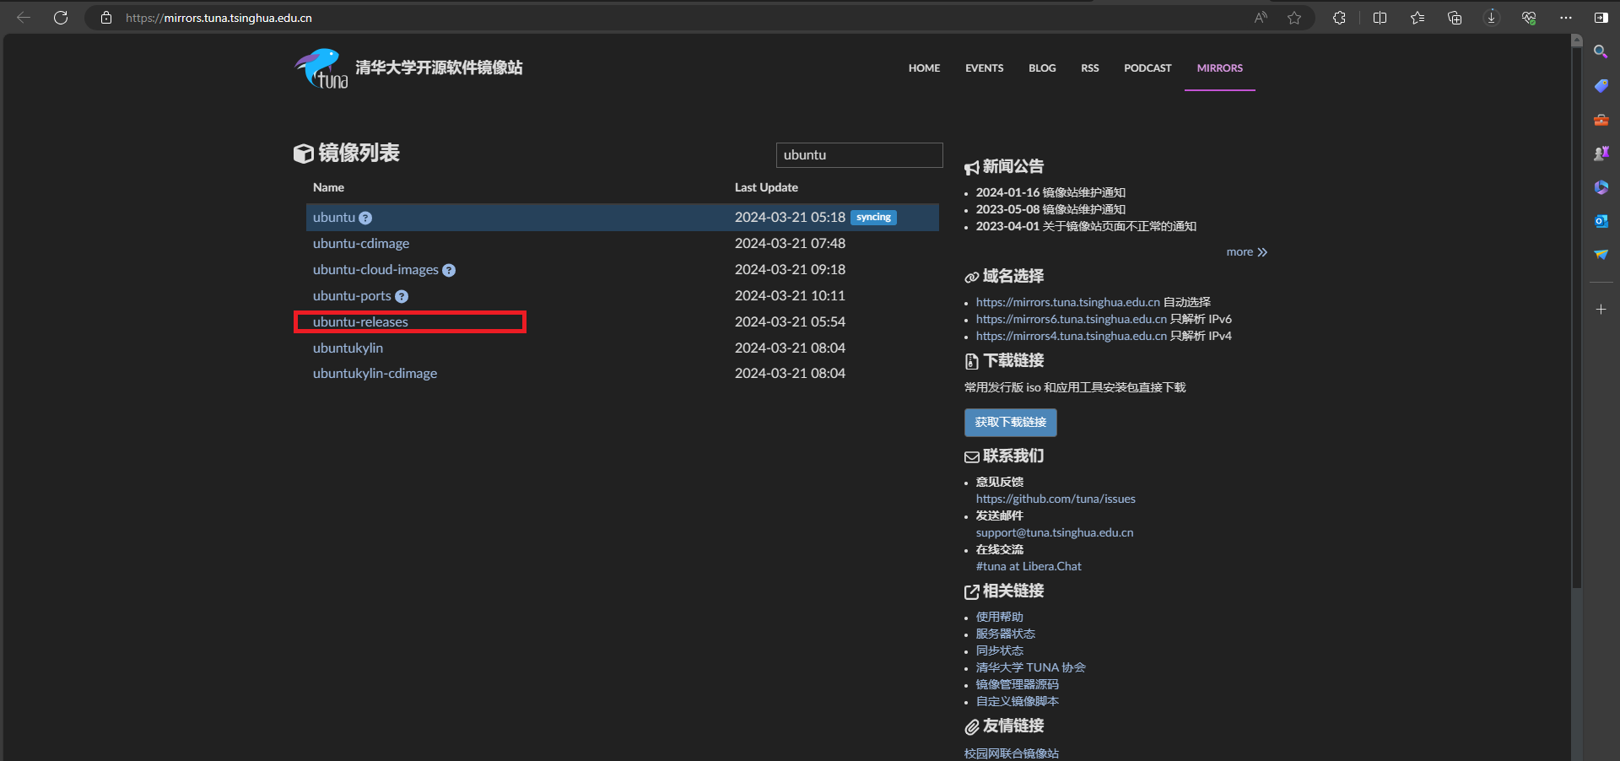Open 同步状态 related link
1620x761 pixels.
(x=999, y=650)
